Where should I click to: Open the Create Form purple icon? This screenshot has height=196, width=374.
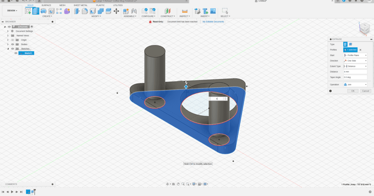pyautogui.click(x=67, y=11)
